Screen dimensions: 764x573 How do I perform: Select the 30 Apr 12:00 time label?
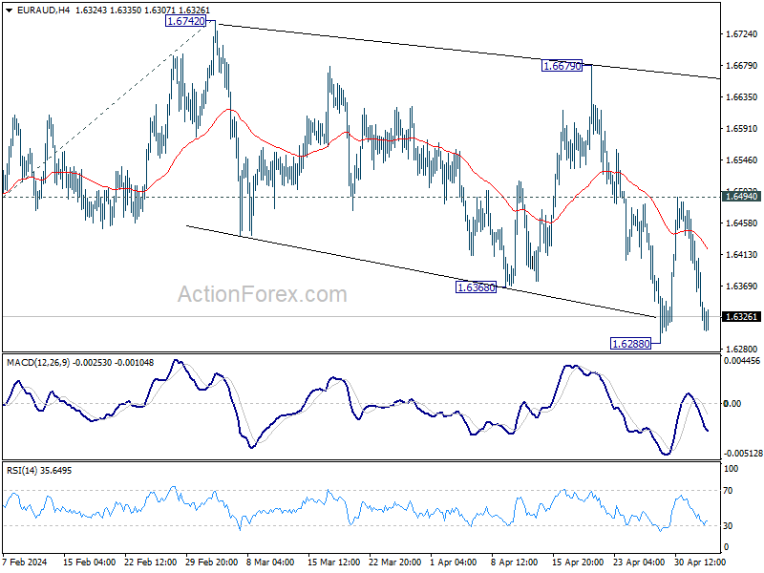pyautogui.click(x=700, y=562)
